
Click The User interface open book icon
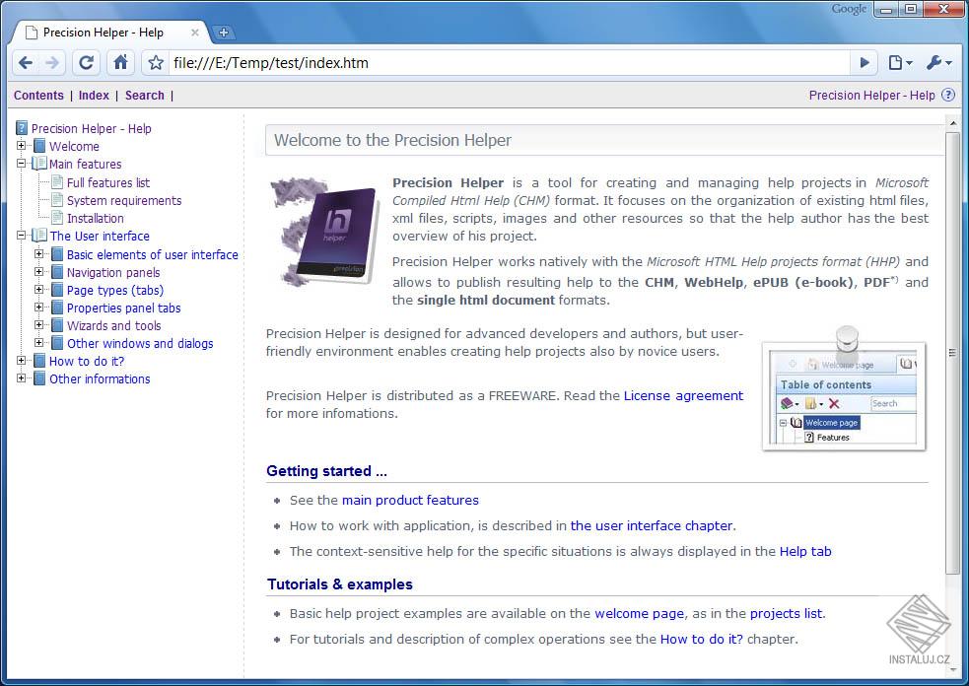pyautogui.click(x=38, y=236)
